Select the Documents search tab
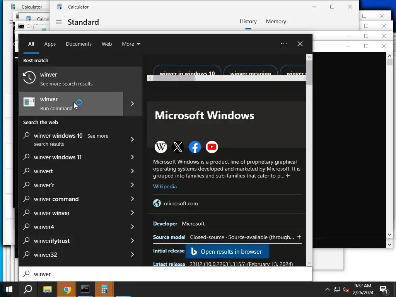 [x=79, y=44]
